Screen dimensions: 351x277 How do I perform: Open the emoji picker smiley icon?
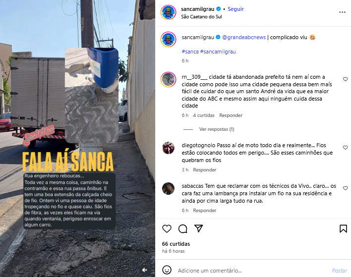(x=167, y=270)
